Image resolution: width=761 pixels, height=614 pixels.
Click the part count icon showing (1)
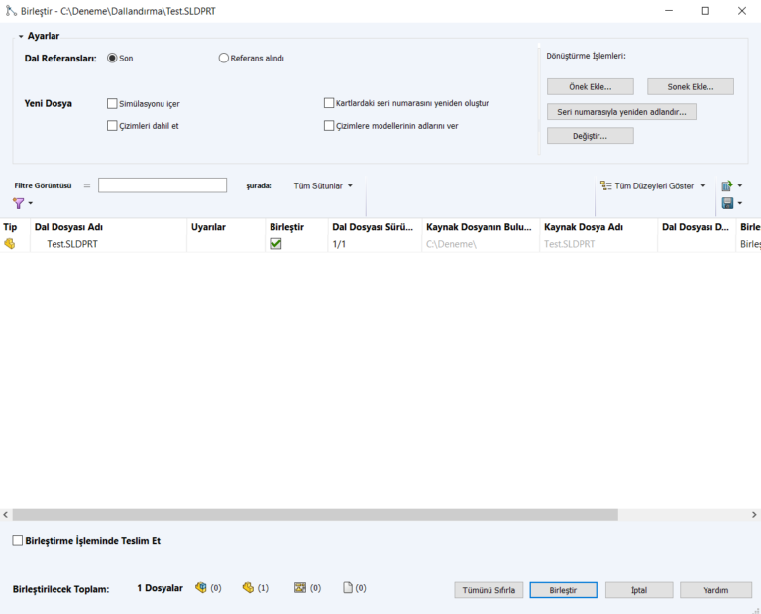point(248,588)
